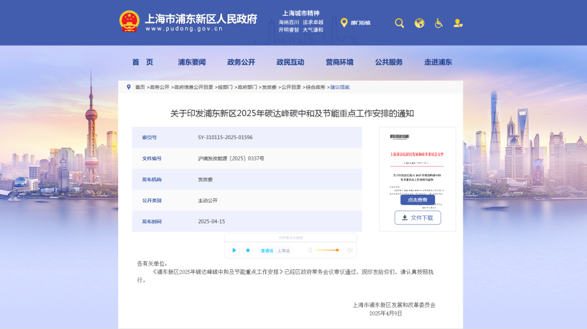Switch reading voice to 上海话

pyautogui.click(x=283, y=251)
